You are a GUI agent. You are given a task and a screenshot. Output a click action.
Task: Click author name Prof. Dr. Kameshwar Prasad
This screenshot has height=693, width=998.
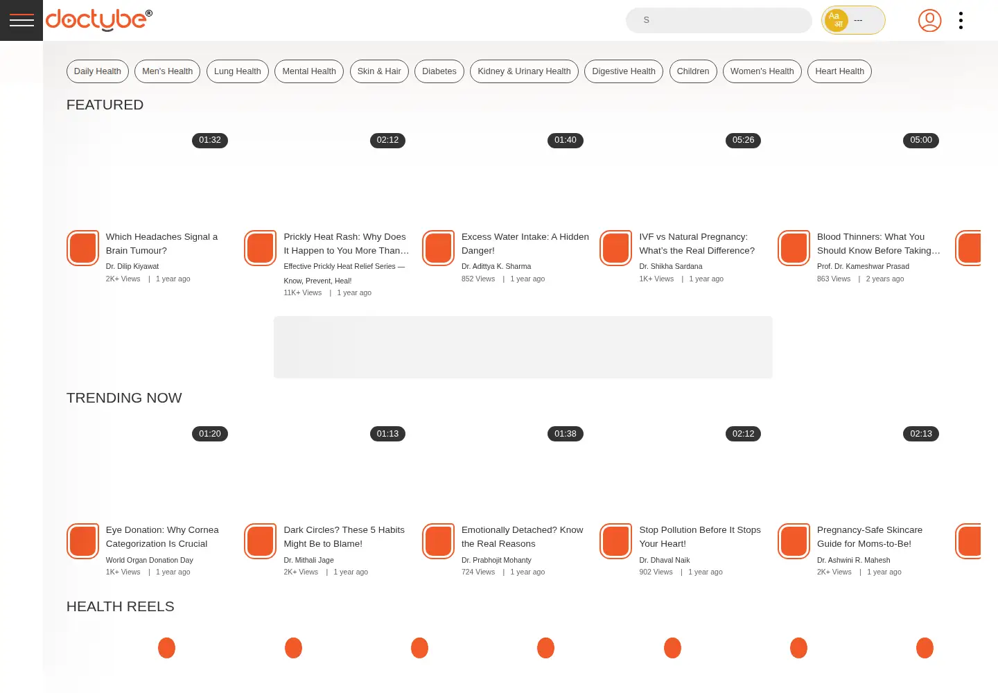click(863, 267)
